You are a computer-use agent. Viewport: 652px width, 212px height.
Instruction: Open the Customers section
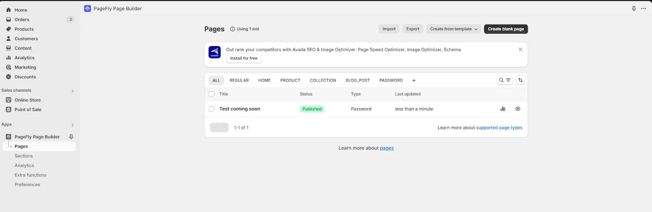coord(26,39)
